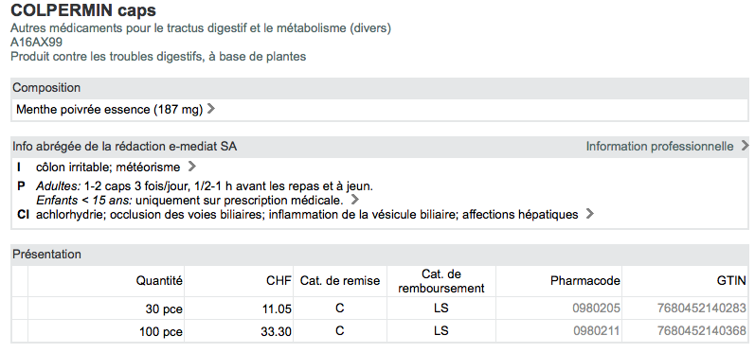Click GTIN 7680452140283

[702, 309]
